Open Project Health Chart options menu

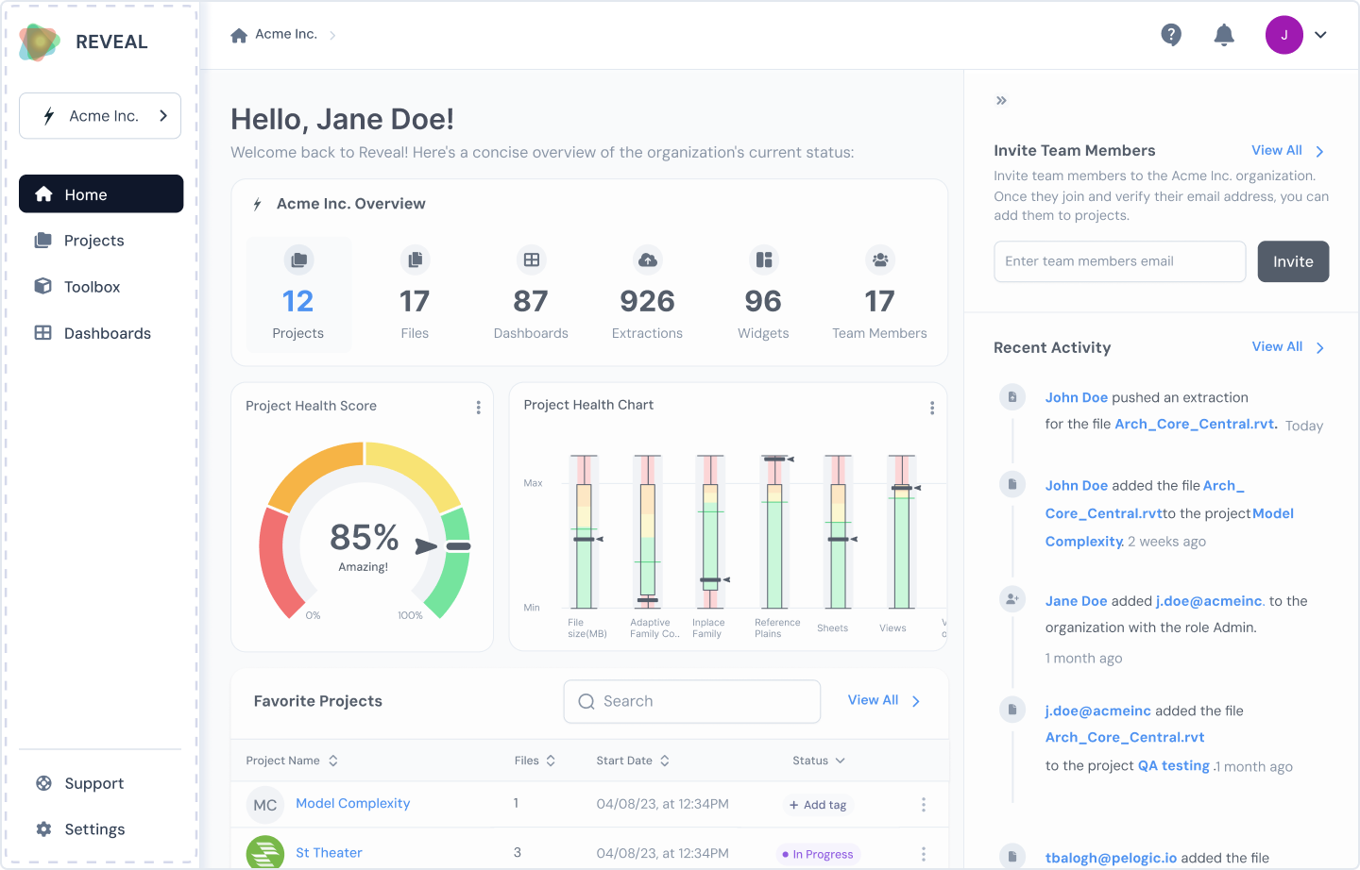(932, 408)
